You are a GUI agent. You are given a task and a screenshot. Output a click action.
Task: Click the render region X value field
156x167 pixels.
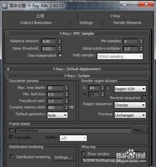[94, 88]
